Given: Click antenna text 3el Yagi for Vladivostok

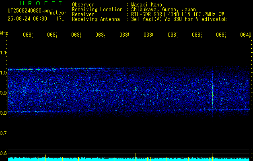Looking at the screenshot, I should pos(179,19).
